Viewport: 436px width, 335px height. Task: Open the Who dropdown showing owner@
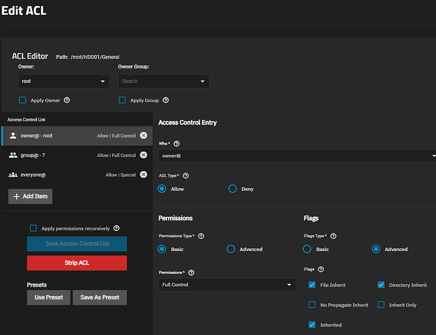(x=297, y=156)
